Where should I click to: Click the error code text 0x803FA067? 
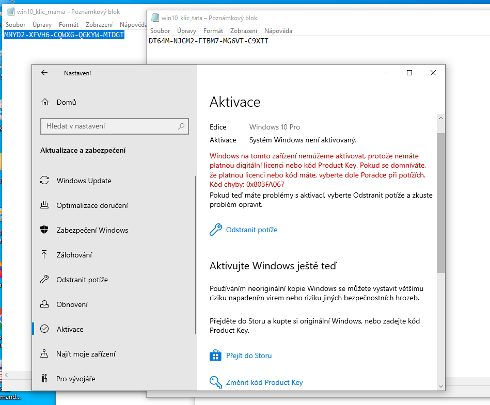click(265, 184)
